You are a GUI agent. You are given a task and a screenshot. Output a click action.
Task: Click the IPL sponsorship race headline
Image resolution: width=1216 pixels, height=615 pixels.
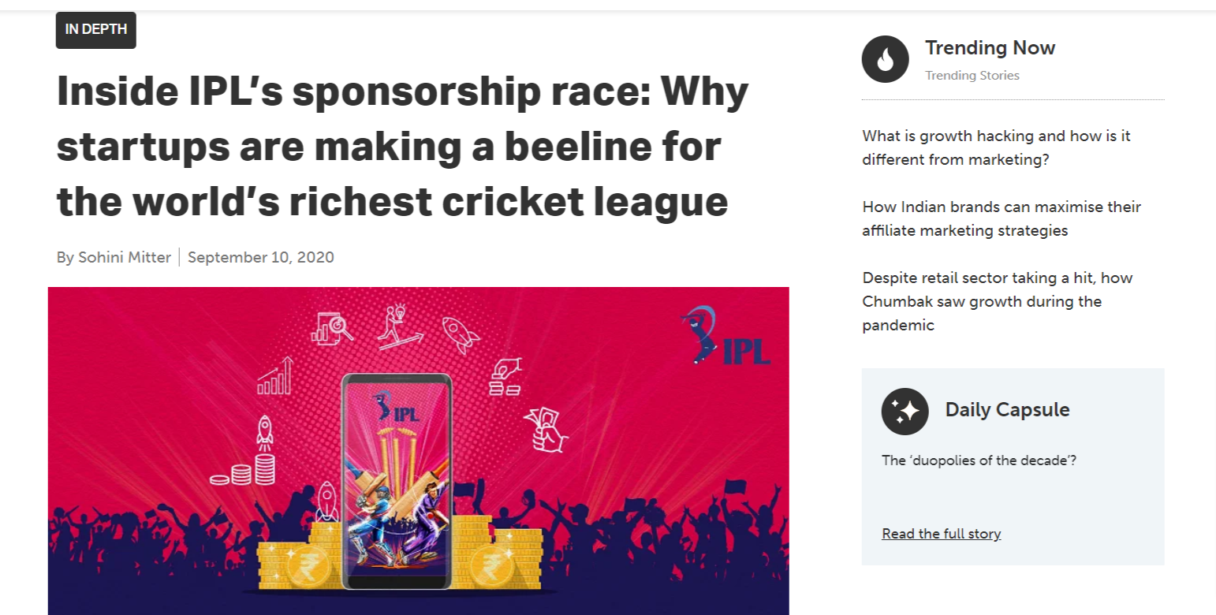coord(402,147)
